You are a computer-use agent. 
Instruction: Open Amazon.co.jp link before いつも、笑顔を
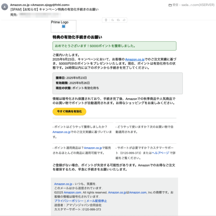pos(63,184)
